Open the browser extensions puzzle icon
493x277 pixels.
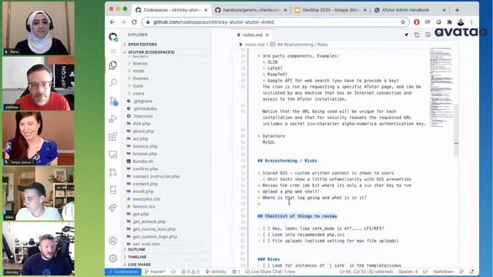(449, 22)
